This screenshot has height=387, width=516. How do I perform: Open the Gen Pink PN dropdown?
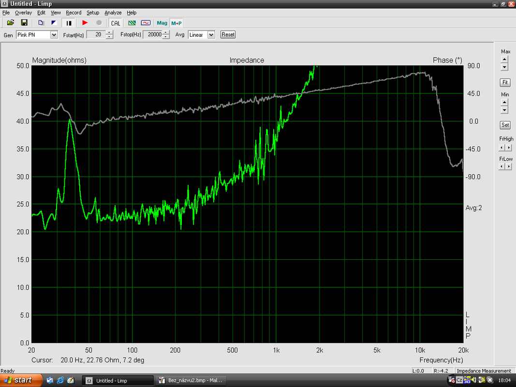point(54,34)
